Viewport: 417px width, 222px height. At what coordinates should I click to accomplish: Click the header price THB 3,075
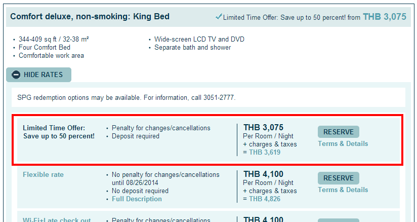coord(385,17)
